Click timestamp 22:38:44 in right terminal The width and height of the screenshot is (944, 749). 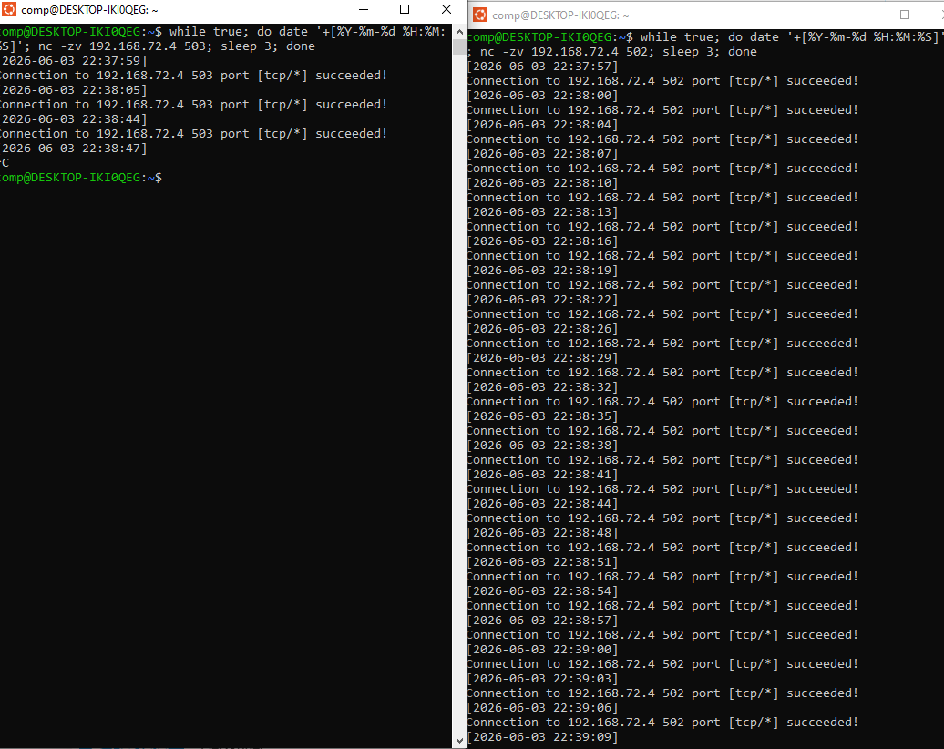543,503
